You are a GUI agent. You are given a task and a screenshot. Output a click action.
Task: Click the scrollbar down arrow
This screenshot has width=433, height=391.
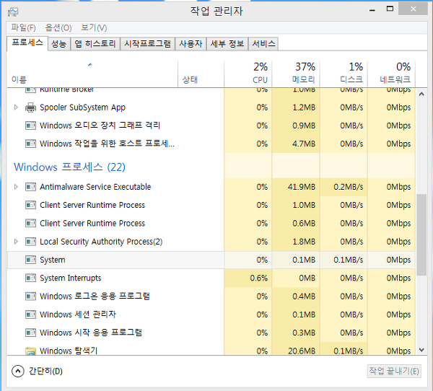coord(421,350)
